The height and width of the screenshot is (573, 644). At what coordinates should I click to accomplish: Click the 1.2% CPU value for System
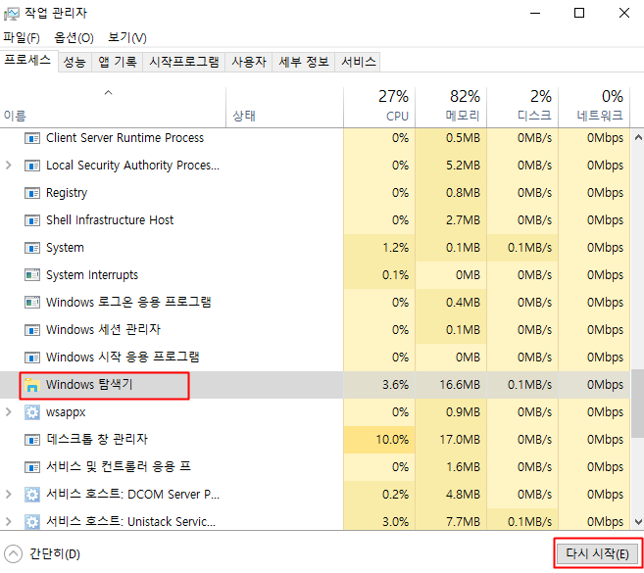pos(379,248)
